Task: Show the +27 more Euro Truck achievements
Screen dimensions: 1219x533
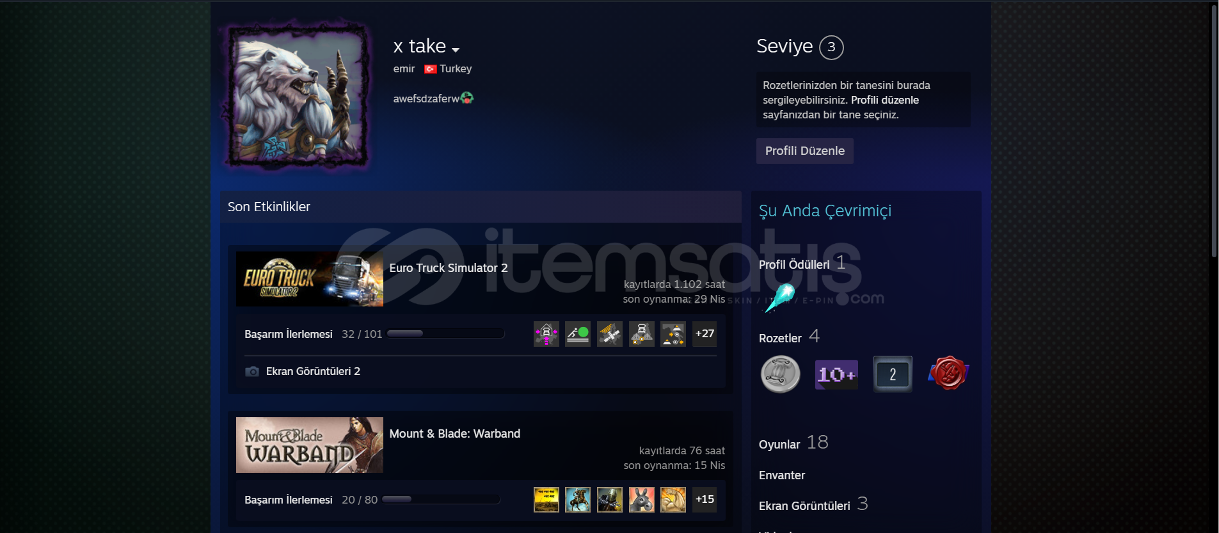Action: pos(705,334)
